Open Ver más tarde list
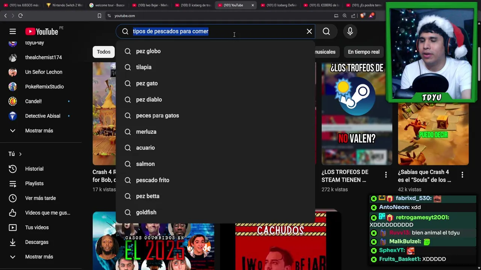Image resolution: width=481 pixels, height=270 pixels. [41, 198]
